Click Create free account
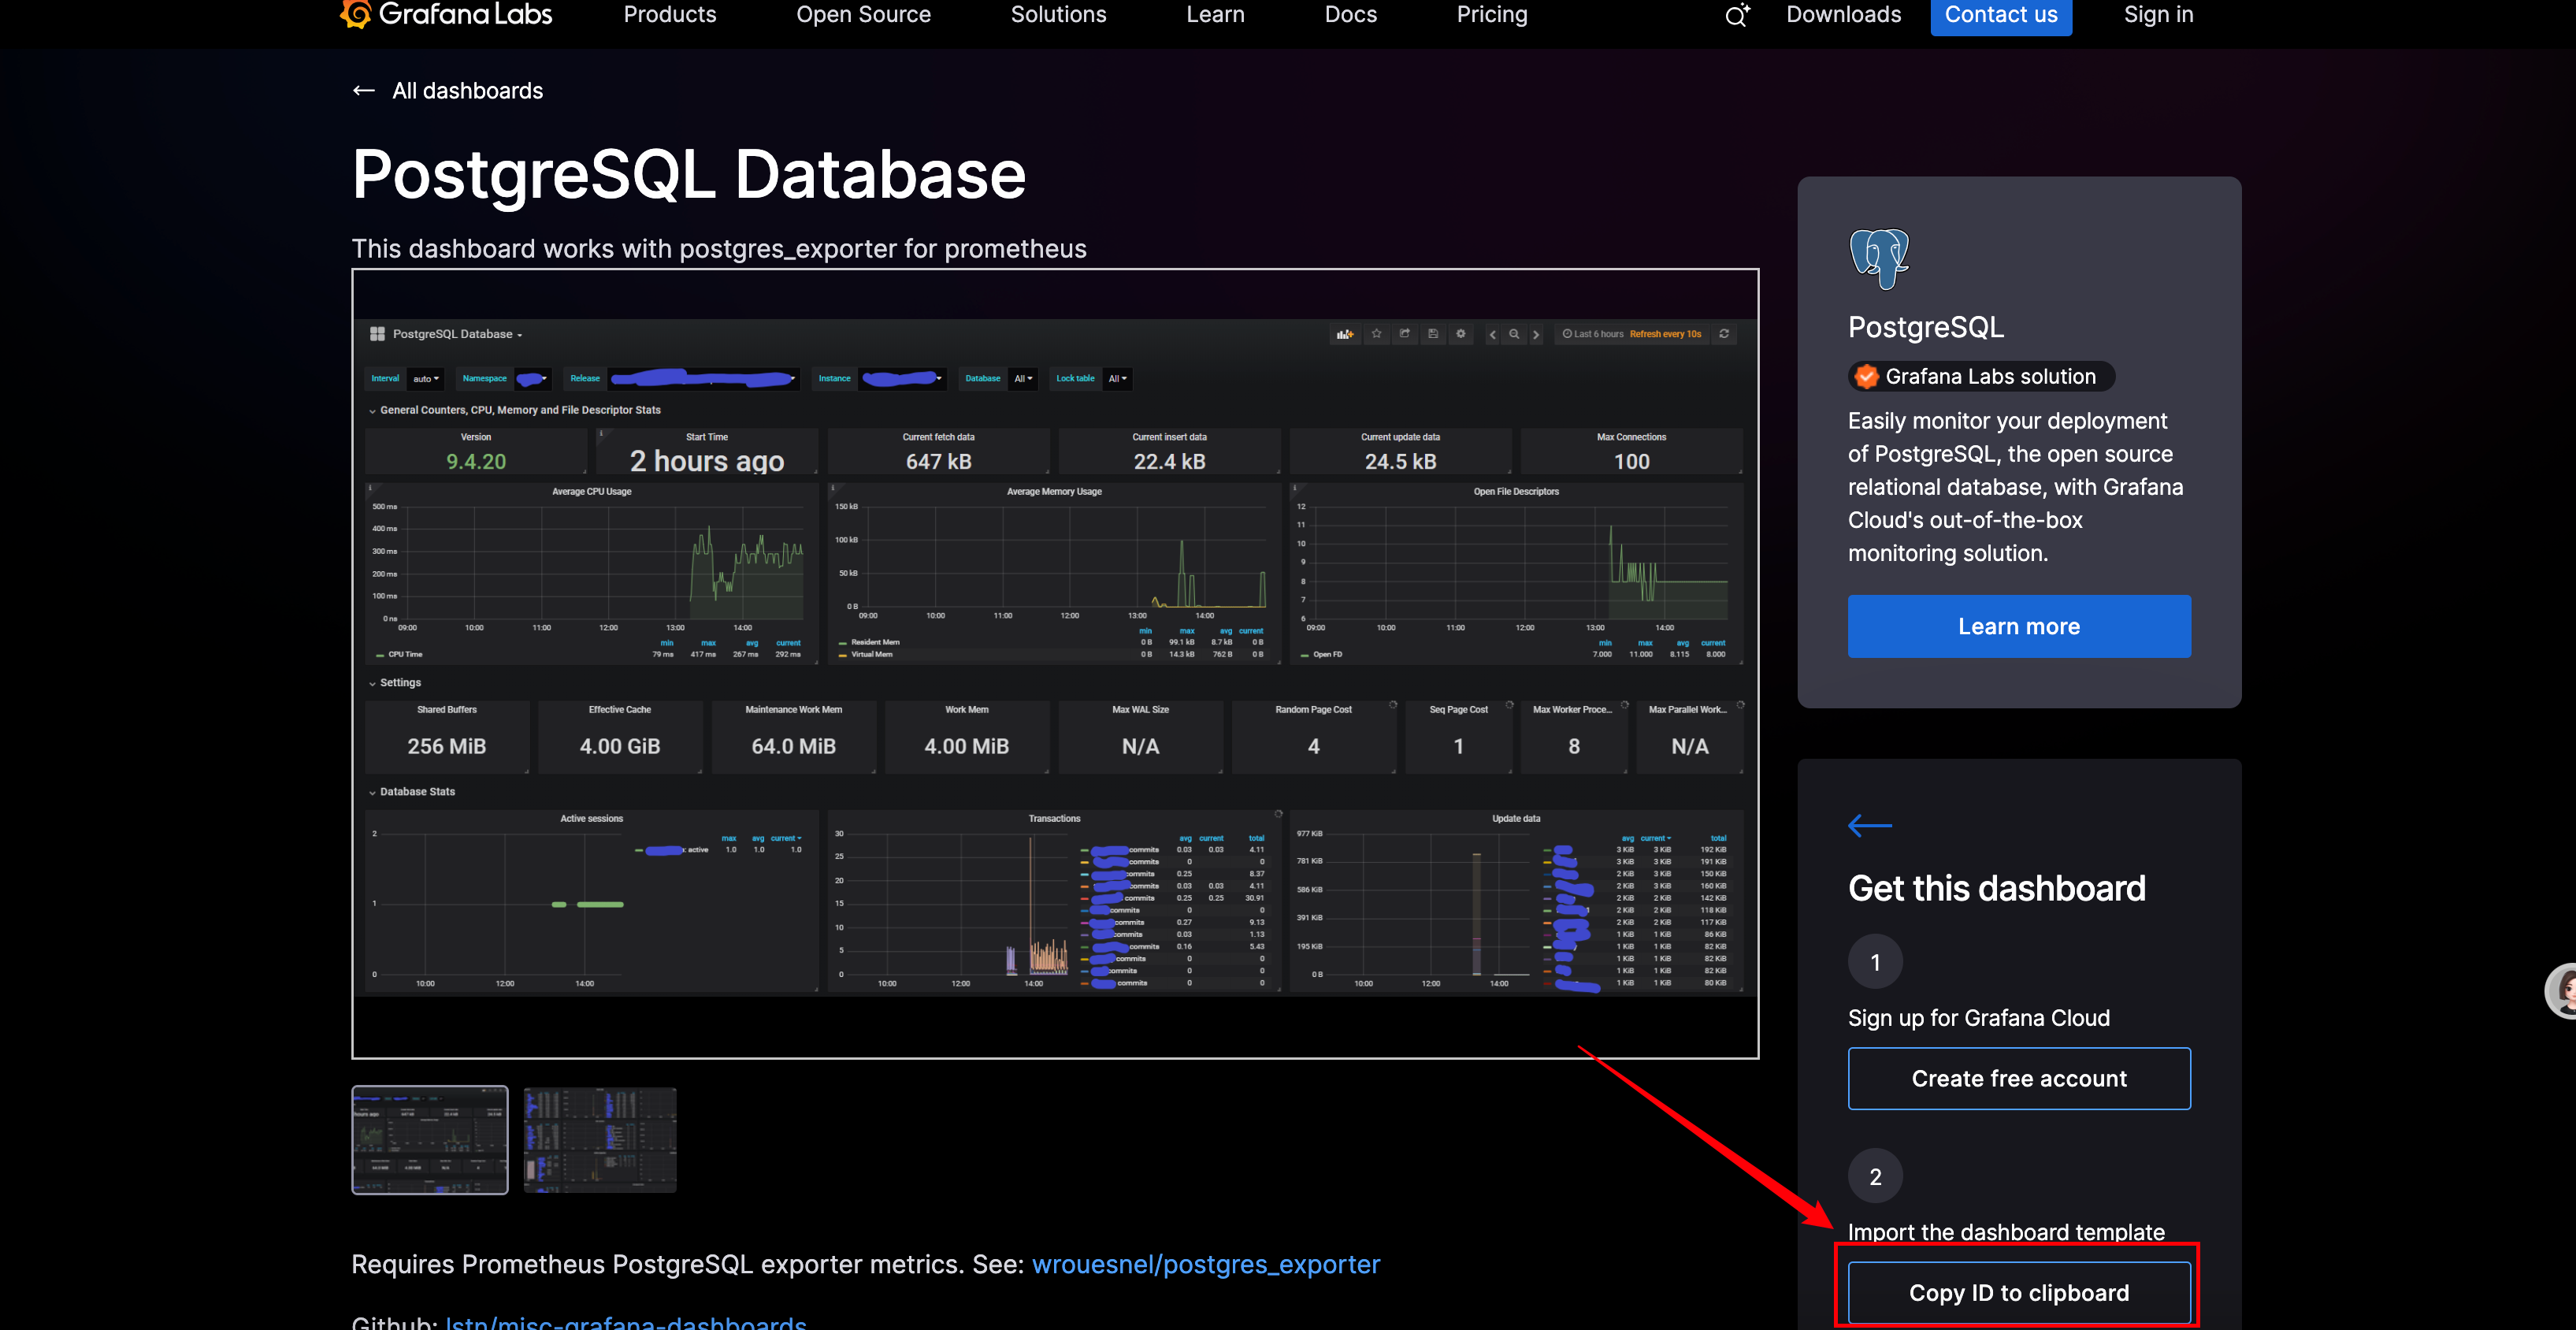 [2019, 1079]
